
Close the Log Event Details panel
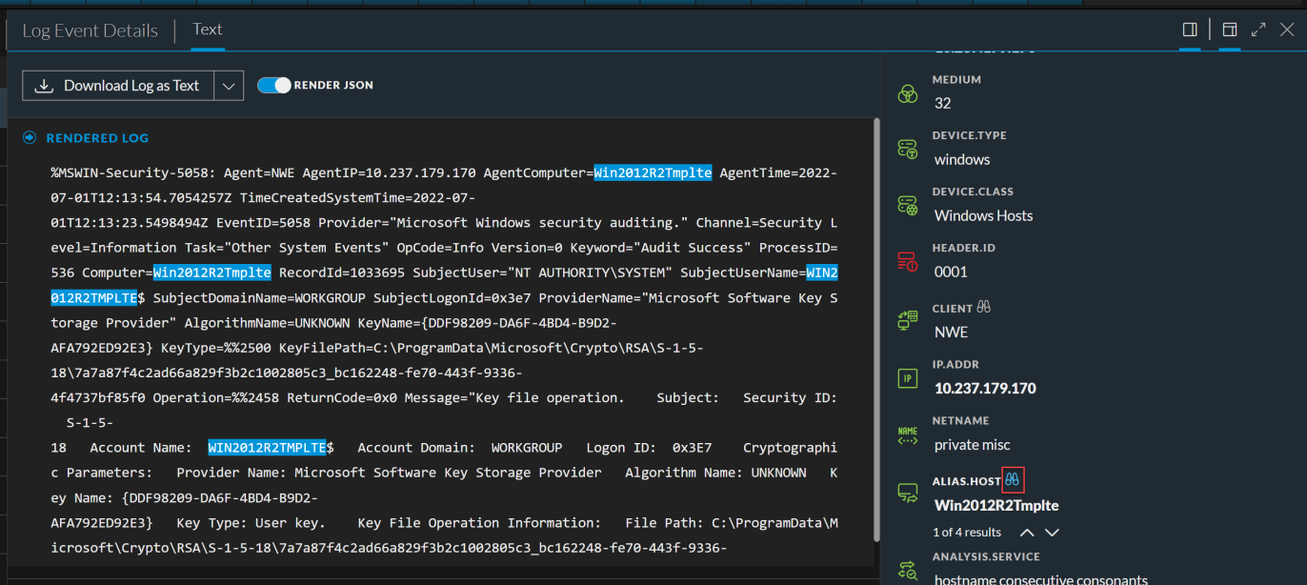click(x=1287, y=30)
